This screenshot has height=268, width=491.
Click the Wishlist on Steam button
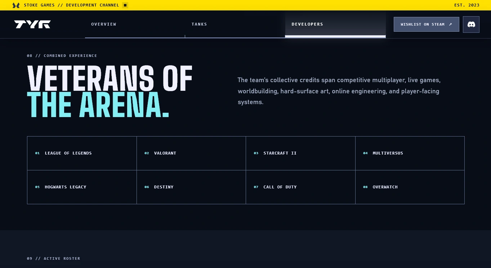427,24
